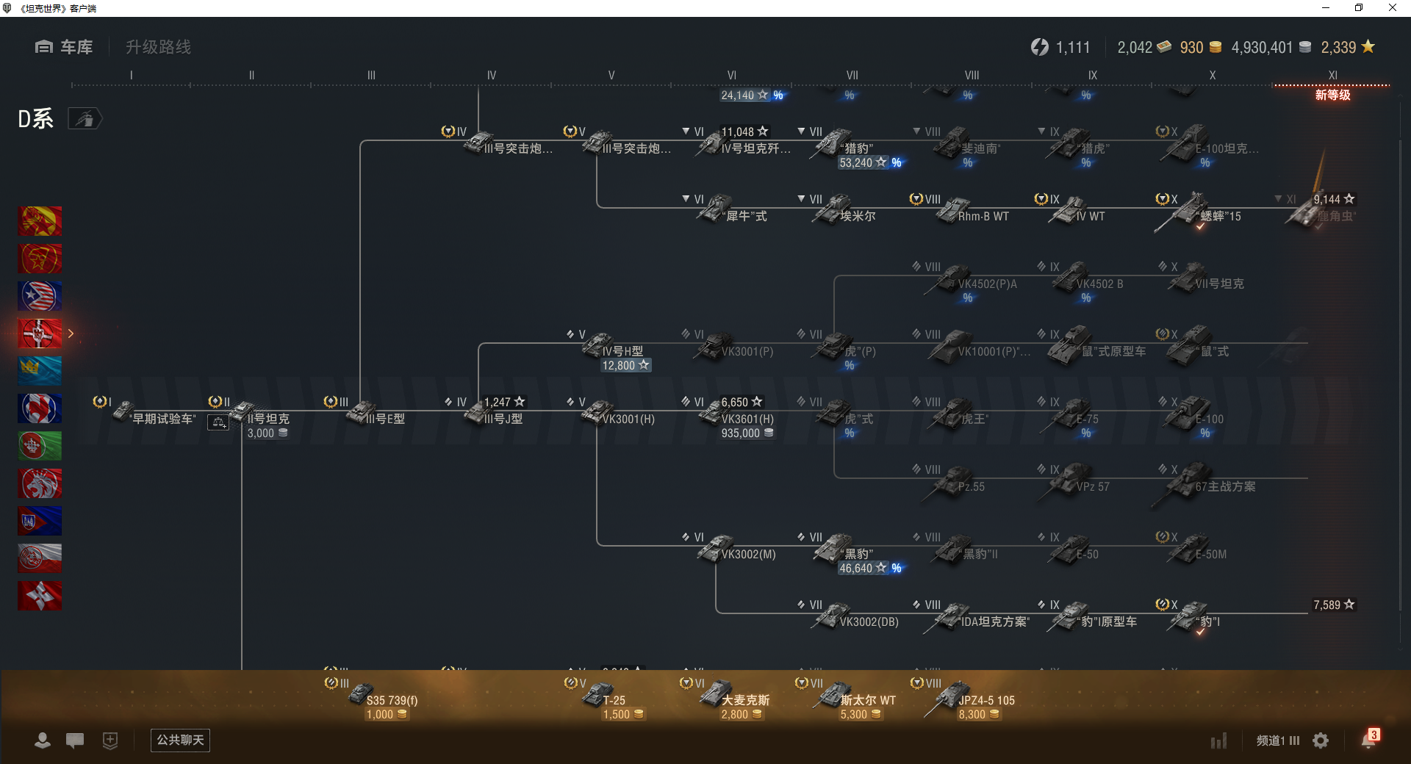Click the 930 gold balance

coord(1201,47)
